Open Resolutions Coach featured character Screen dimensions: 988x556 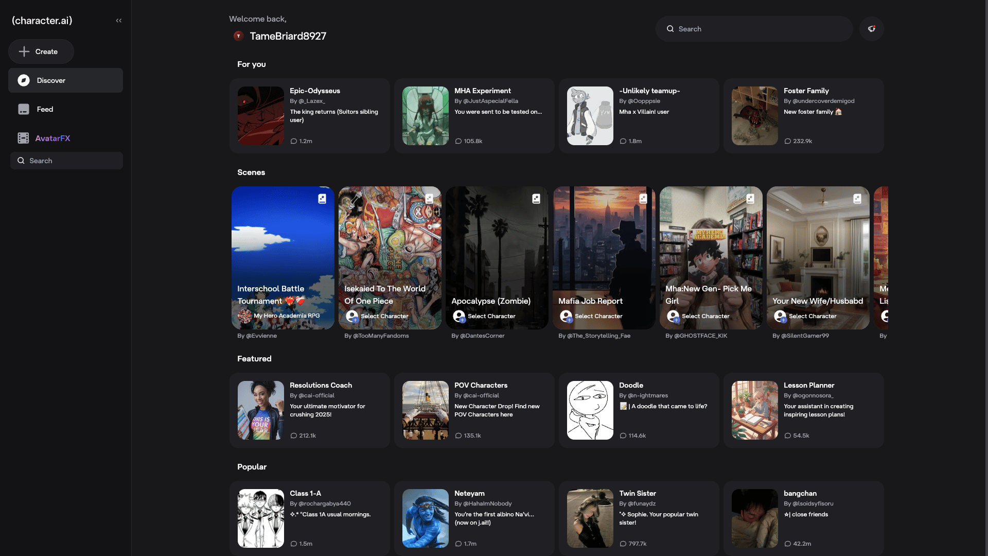point(309,410)
